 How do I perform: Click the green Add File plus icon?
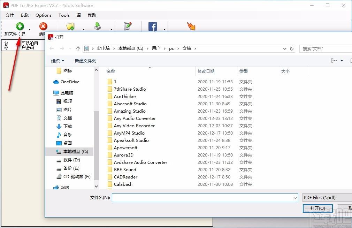pos(20,26)
